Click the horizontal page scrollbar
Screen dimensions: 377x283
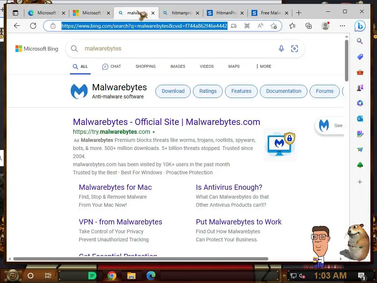[x=141, y=259]
